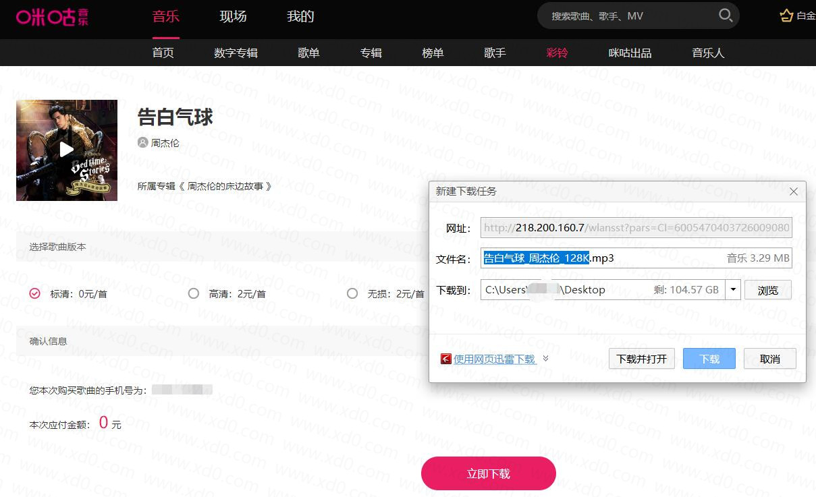This screenshot has height=497, width=816.
Task: Open 歌单 in navigation
Action: (309, 53)
